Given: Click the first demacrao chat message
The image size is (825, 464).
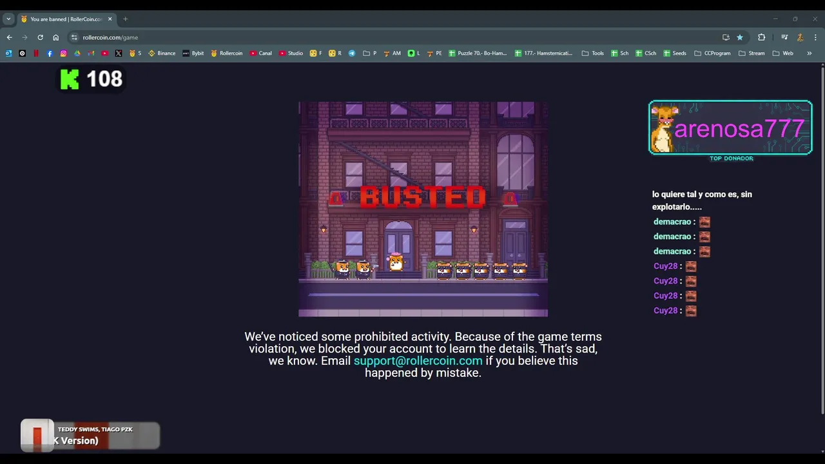Looking at the screenshot, I should coord(681,222).
